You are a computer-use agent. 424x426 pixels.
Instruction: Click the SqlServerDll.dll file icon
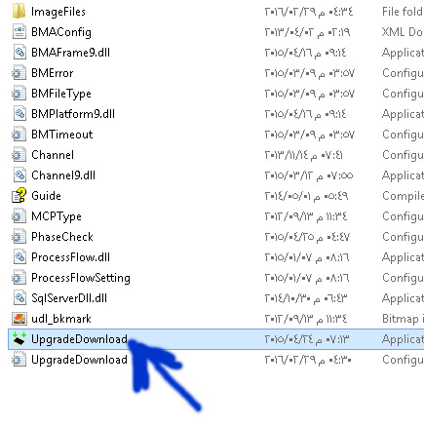19,298
